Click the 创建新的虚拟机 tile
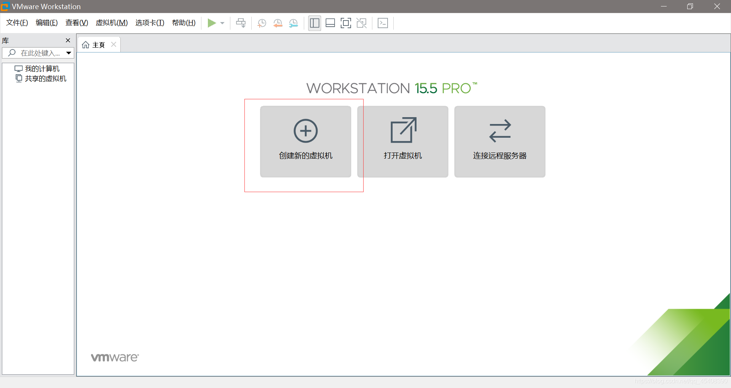 coord(305,142)
